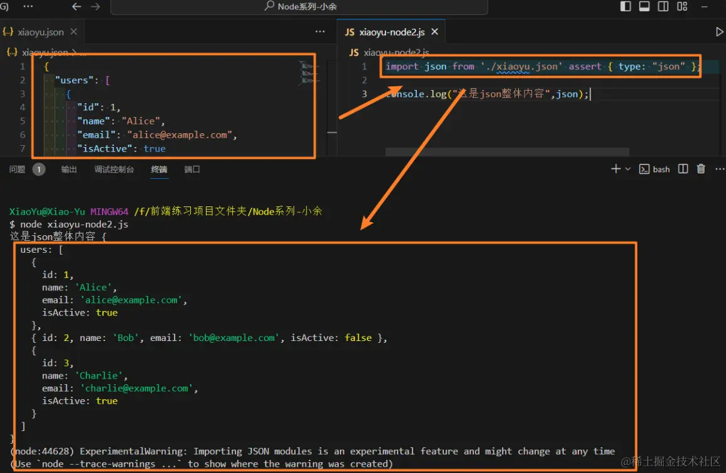Image resolution: width=726 pixels, height=473 pixels.
Task: Toggle secondary sidebar layout icon
Action: [x=663, y=6]
